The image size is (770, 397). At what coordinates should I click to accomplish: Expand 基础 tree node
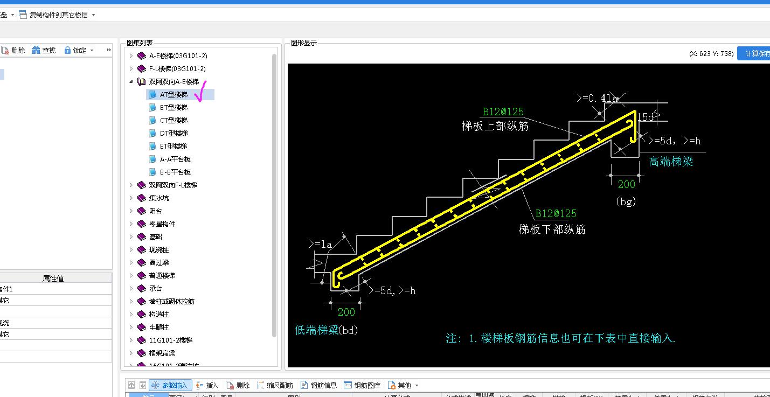[x=131, y=236]
